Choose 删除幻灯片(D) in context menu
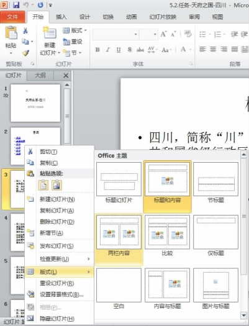 coord(59,222)
